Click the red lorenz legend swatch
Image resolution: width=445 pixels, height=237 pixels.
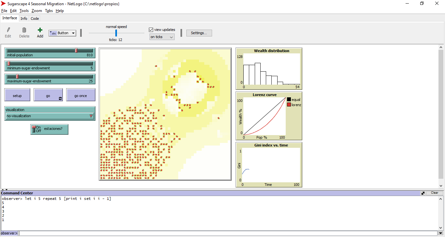pos(289,105)
